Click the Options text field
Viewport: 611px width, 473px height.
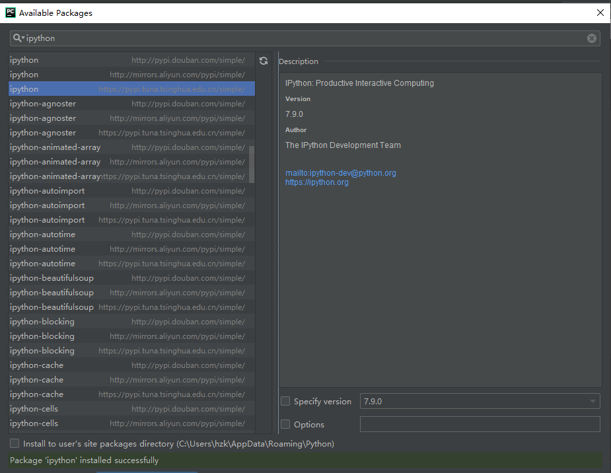pos(480,424)
